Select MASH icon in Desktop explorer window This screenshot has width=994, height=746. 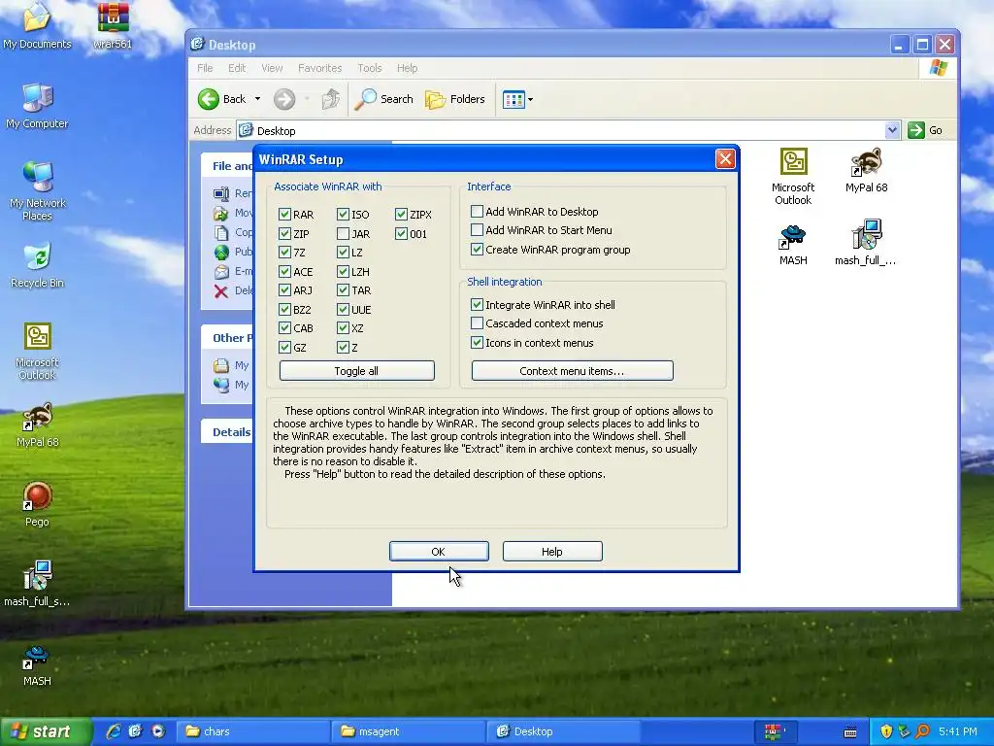[x=793, y=243]
